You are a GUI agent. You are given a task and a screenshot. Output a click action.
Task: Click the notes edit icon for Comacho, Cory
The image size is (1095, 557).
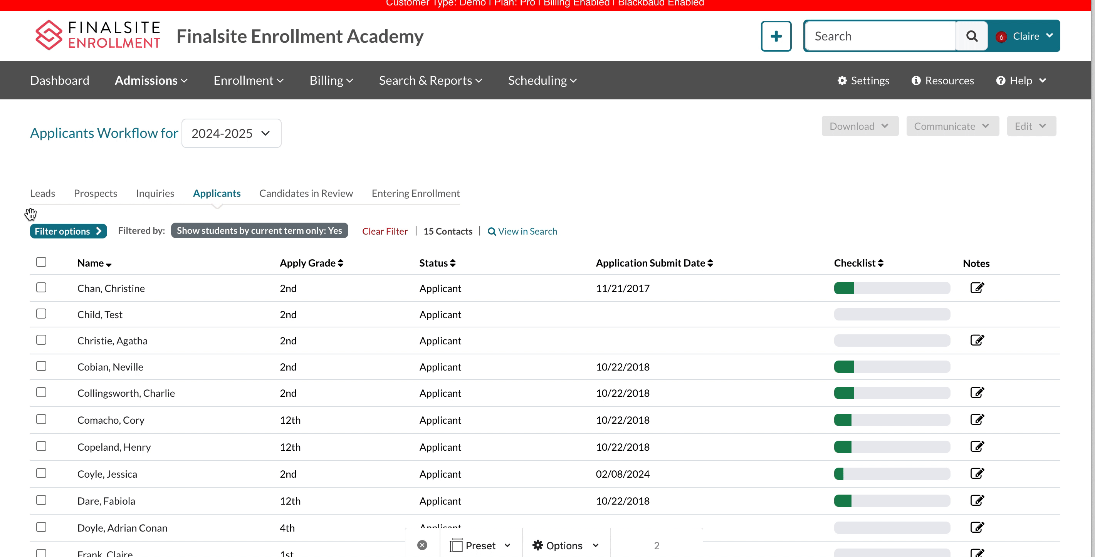(x=977, y=419)
